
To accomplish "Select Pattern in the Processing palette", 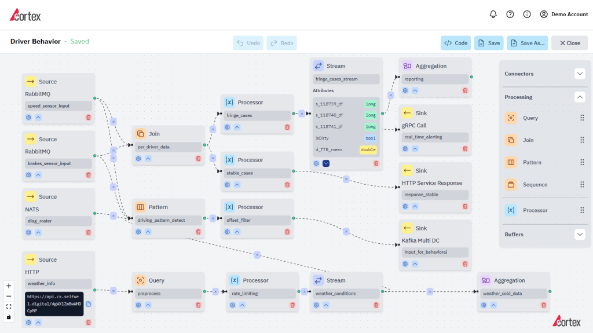I will coord(532,162).
